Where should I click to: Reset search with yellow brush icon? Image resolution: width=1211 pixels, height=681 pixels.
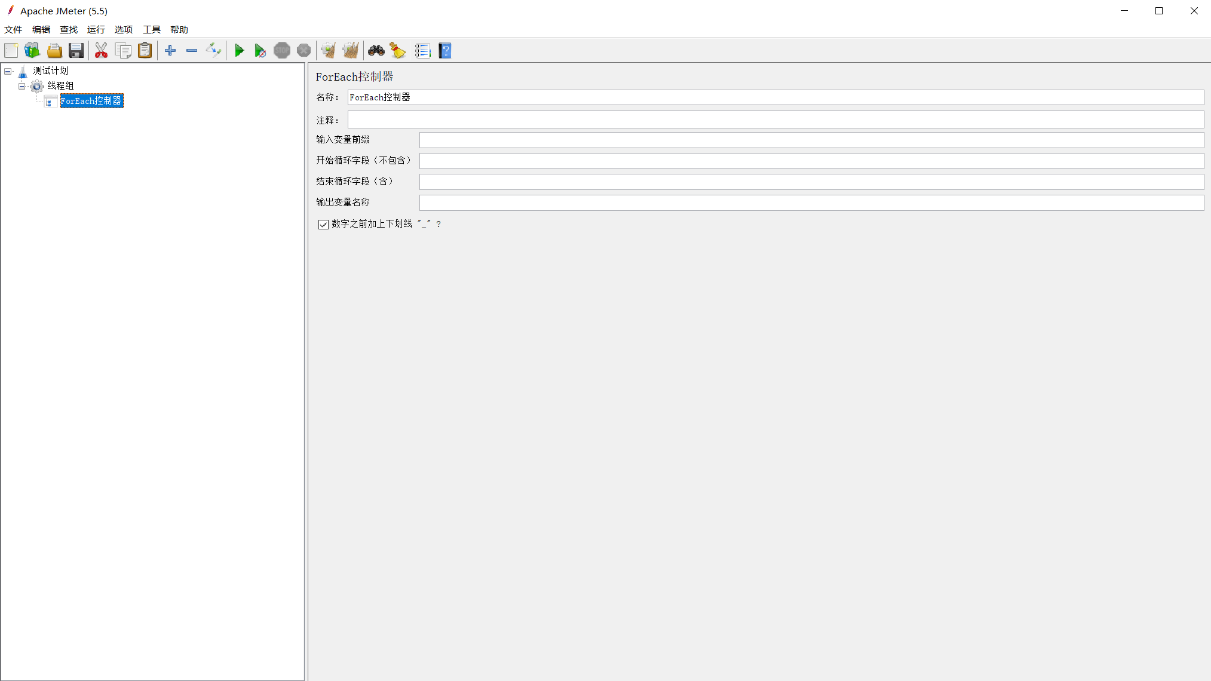coord(397,51)
